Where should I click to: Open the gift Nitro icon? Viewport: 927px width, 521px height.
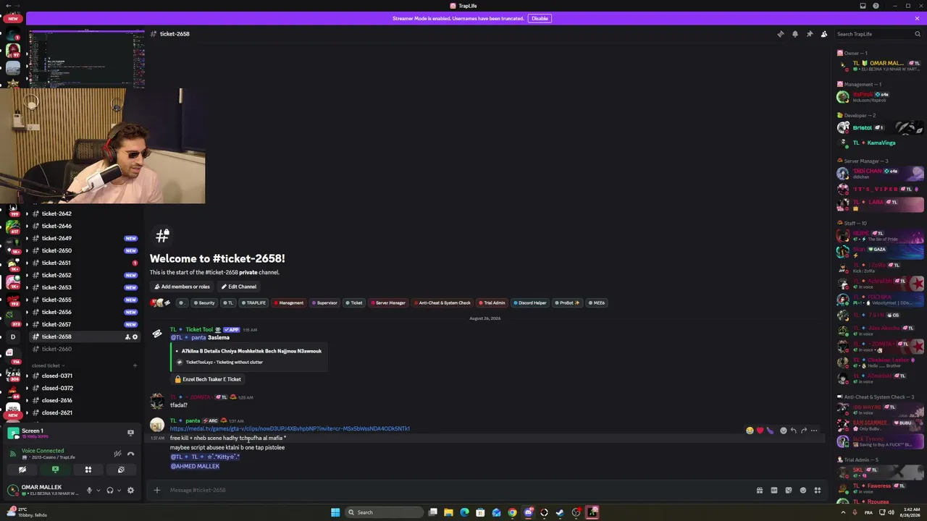click(x=760, y=490)
